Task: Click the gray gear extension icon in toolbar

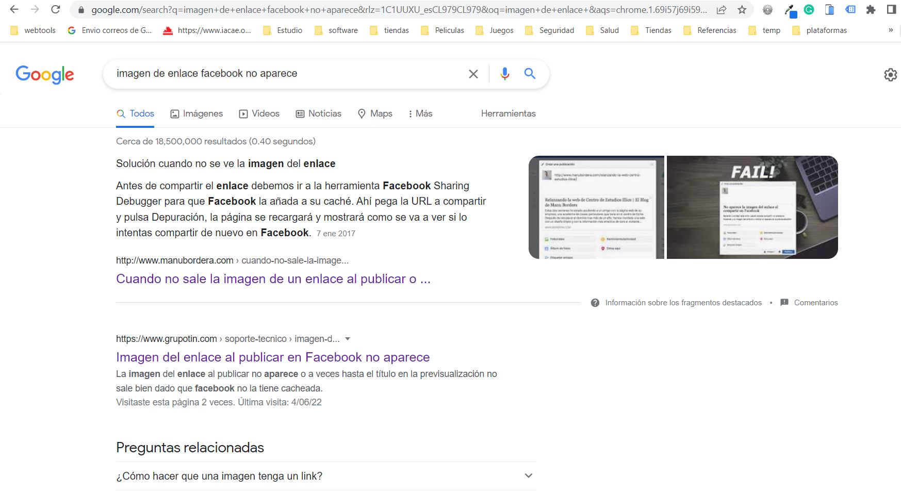Action: coord(767,9)
